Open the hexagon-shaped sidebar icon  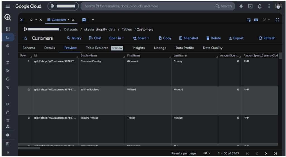[8, 46]
